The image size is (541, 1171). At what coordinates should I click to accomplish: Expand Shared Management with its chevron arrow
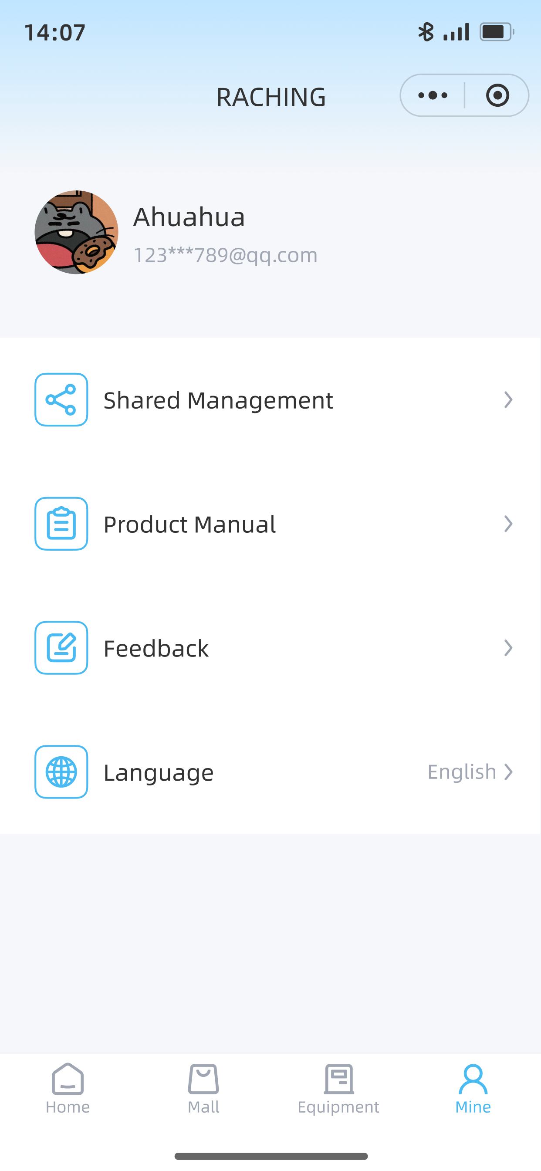point(508,399)
